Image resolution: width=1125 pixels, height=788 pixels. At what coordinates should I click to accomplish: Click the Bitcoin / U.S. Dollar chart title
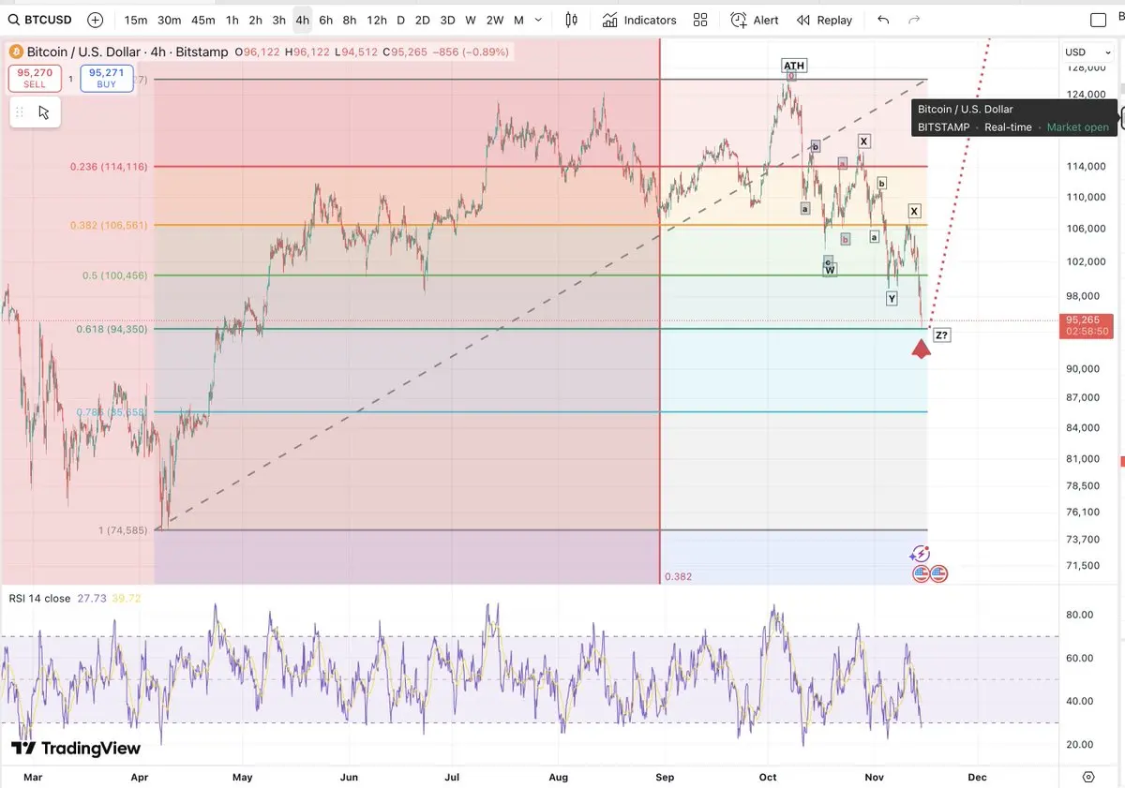tap(127, 52)
